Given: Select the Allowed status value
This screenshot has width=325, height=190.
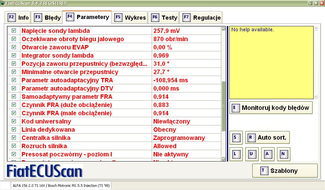Looking at the screenshot, I should (x=187, y=146).
